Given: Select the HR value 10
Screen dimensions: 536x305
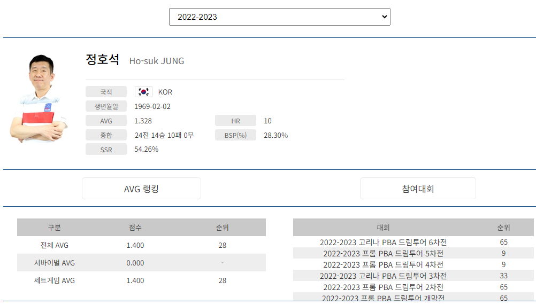Looking at the screenshot, I should click(x=267, y=121).
